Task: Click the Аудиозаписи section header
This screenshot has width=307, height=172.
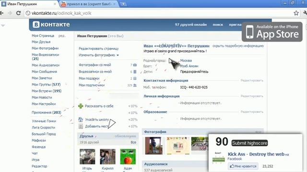Action: (155, 164)
